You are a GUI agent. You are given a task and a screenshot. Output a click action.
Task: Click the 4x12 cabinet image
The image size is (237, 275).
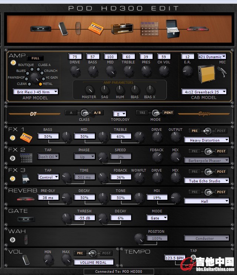[207, 73]
